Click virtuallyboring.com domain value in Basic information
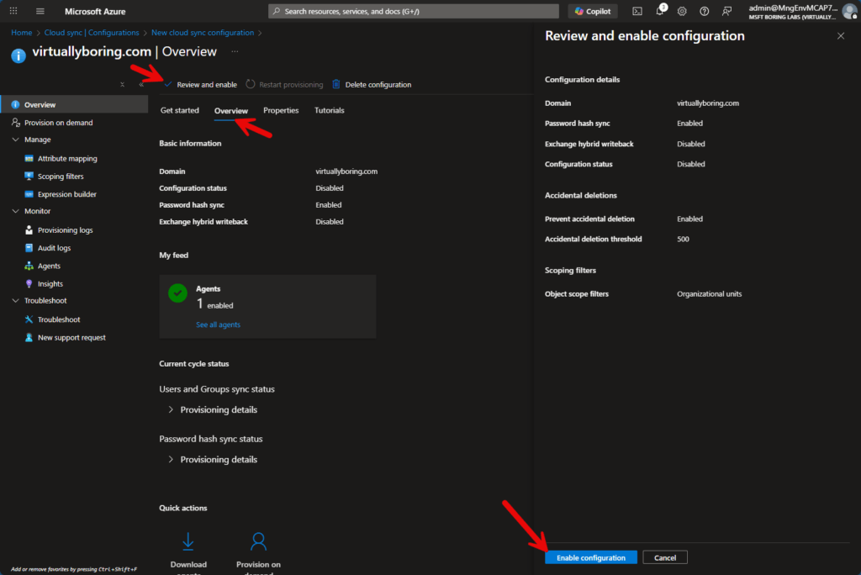861x575 pixels. point(346,171)
